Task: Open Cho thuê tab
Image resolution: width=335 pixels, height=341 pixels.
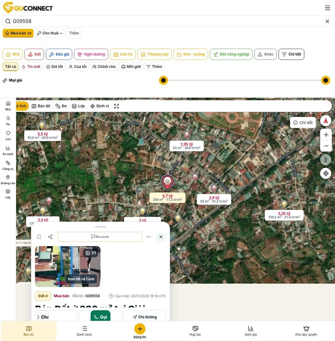Action: pyautogui.click(x=50, y=33)
